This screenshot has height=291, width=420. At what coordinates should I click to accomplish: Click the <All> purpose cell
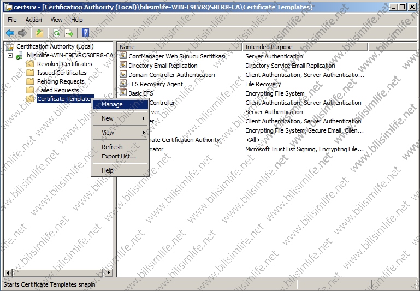click(252, 140)
